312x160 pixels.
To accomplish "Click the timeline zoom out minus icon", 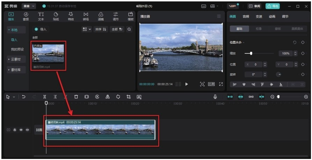I will point(273,97).
